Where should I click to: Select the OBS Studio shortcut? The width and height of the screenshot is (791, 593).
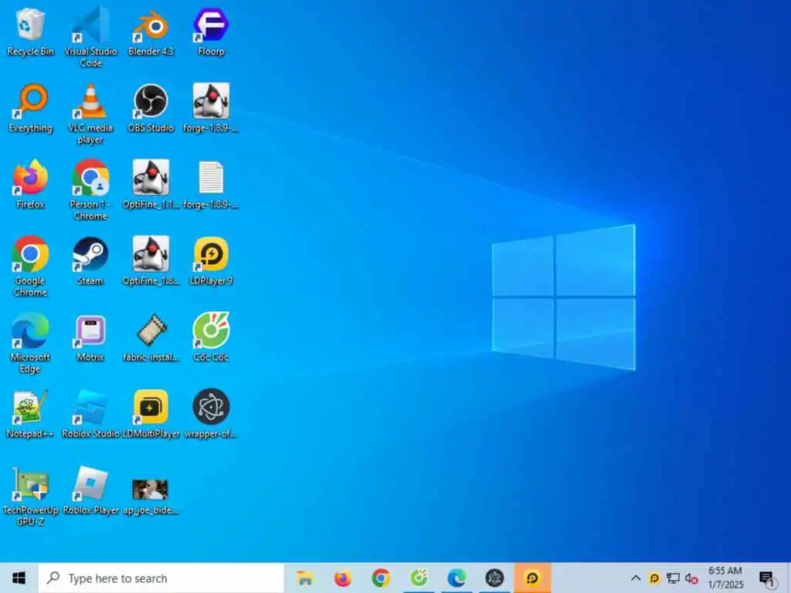[x=151, y=108]
